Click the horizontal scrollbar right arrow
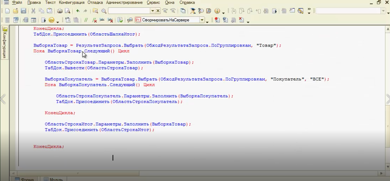This screenshot has width=390, height=181. coord(382,173)
